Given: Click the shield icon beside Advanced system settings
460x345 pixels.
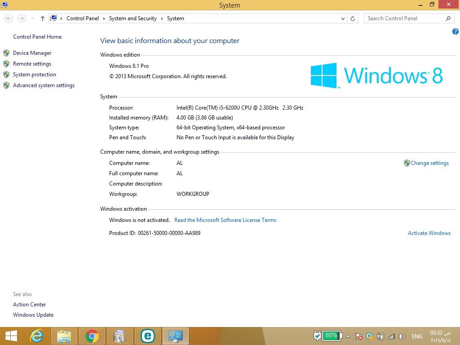Looking at the screenshot, I should coord(6,85).
